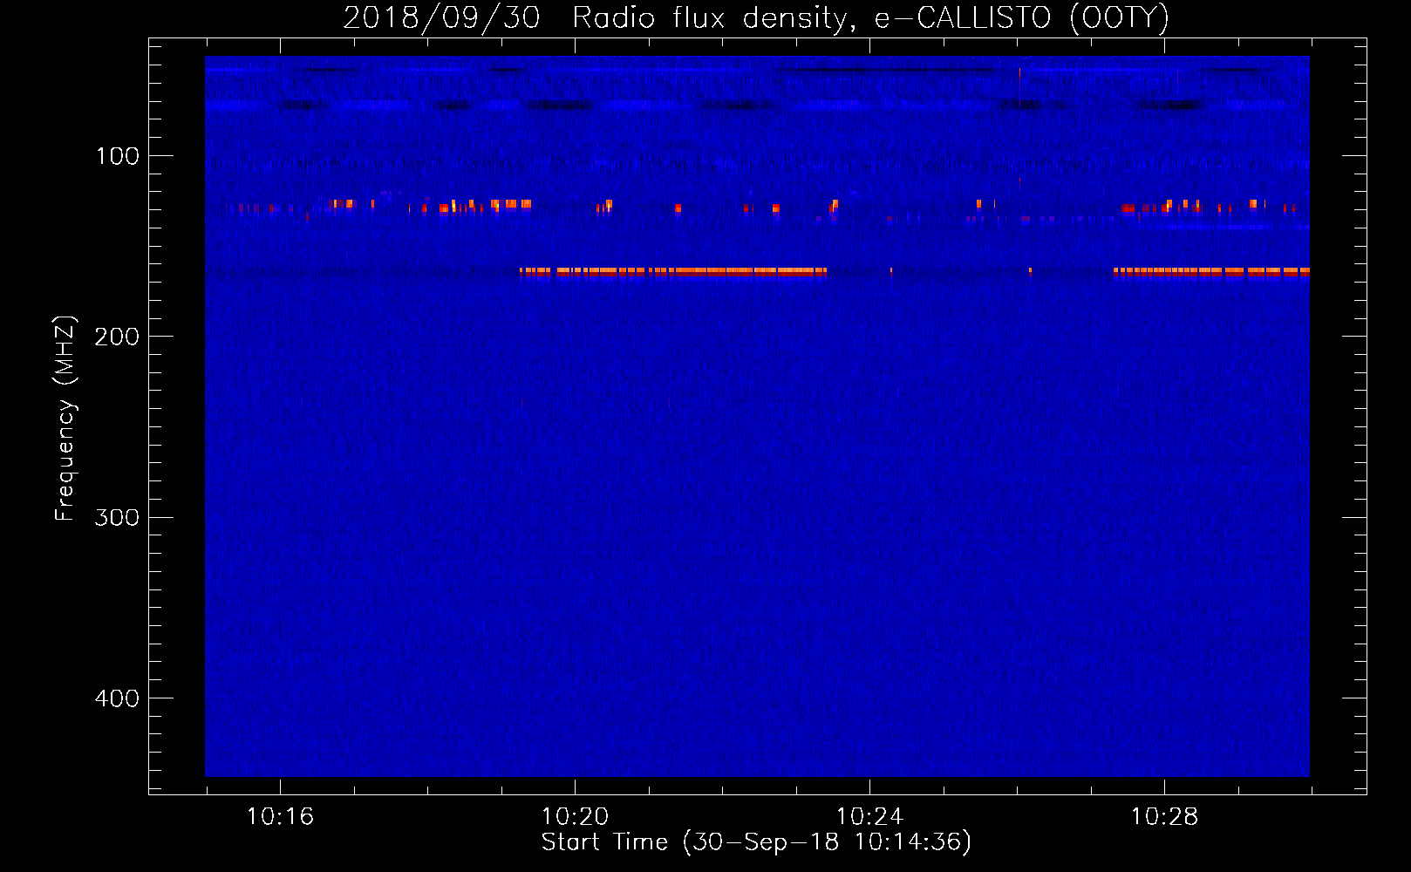Image resolution: width=1411 pixels, height=872 pixels.
Task: Click the 400 frequency tick label
Action: click(117, 698)
